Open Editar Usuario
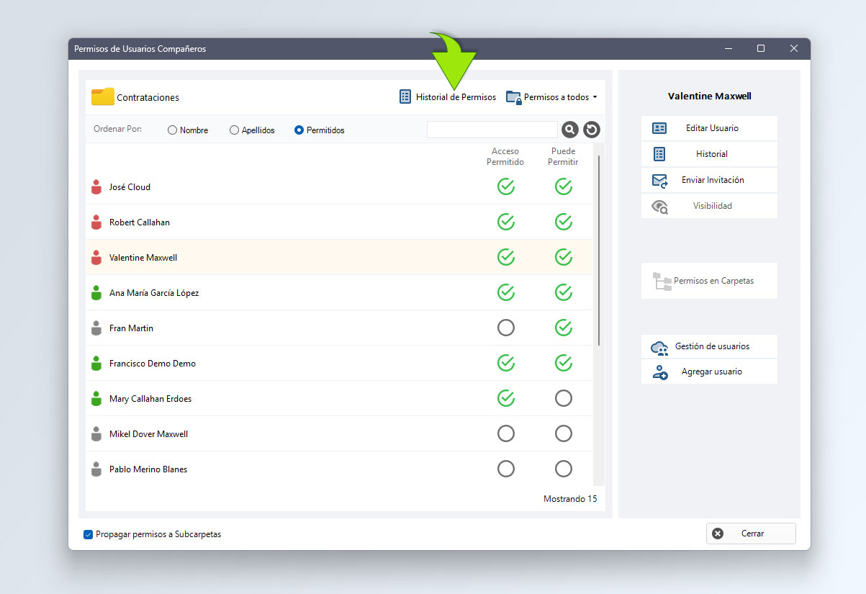 [709, 128]
